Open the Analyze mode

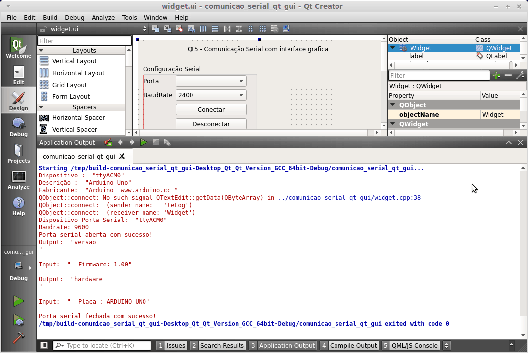pos(18,179)
